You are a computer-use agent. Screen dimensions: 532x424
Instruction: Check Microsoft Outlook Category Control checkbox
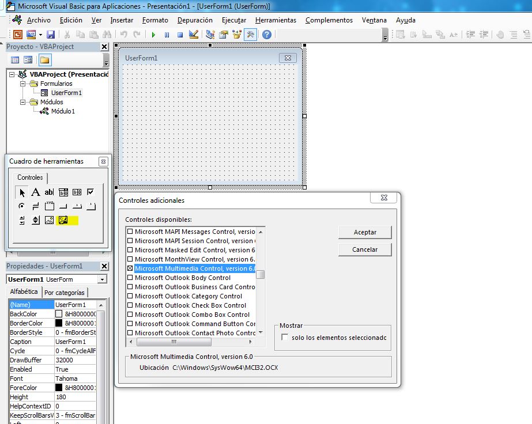130,296
